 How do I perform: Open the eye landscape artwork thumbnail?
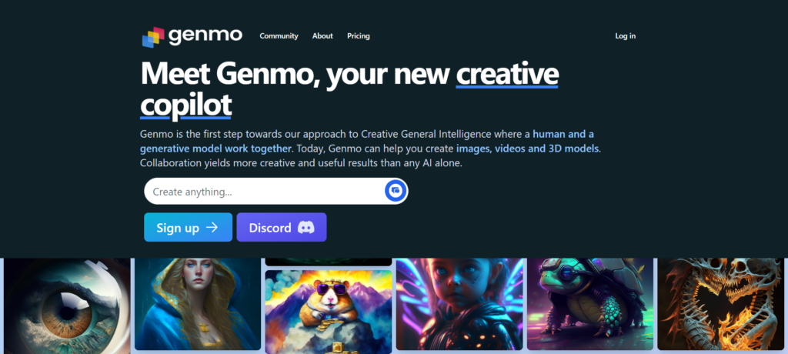(67, 306)
